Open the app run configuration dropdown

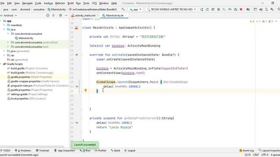(x=136, y=10)
